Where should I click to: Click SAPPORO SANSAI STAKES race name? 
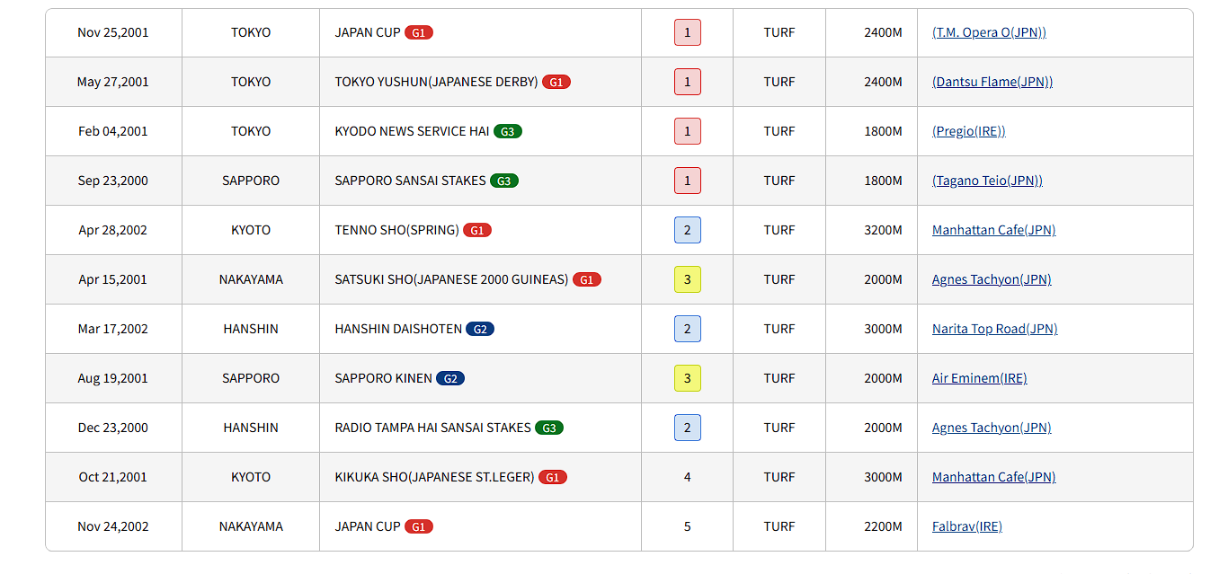click(x=410, y=181)
